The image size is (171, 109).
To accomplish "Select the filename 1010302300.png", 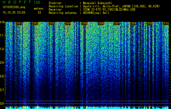I will click(14, 7).
